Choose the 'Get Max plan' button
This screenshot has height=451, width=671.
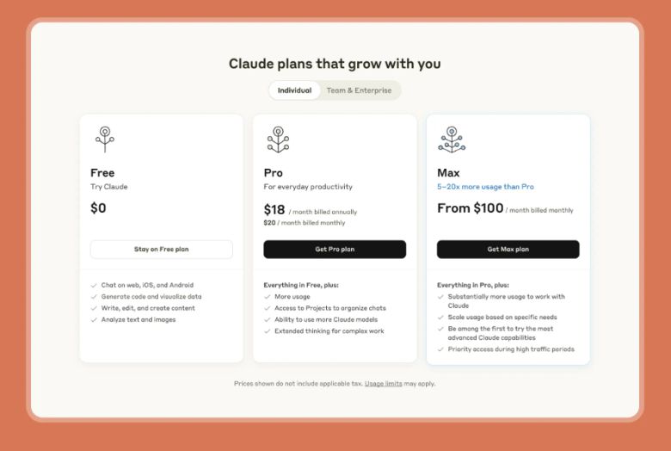click(508, 250)
